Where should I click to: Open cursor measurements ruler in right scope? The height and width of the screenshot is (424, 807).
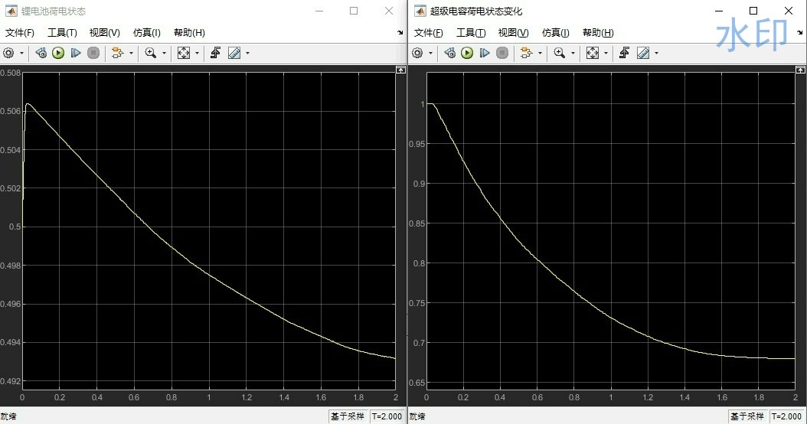643,53
